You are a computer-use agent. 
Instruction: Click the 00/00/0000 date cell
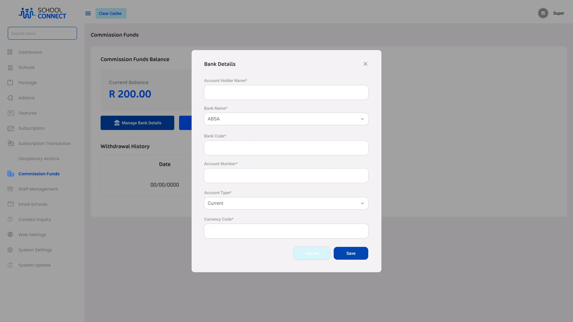(x=165, y=185)
